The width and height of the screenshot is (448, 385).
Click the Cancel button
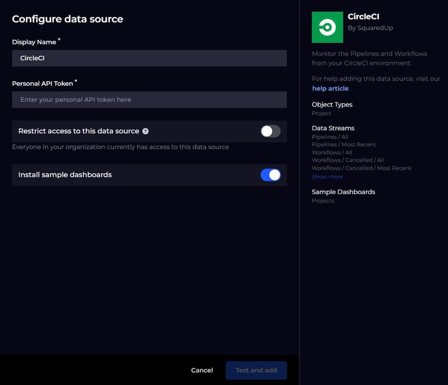201,370
